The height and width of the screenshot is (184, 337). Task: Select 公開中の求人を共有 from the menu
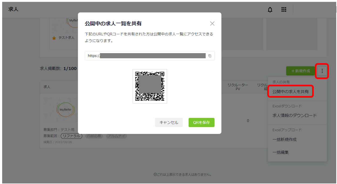point(290,91)
